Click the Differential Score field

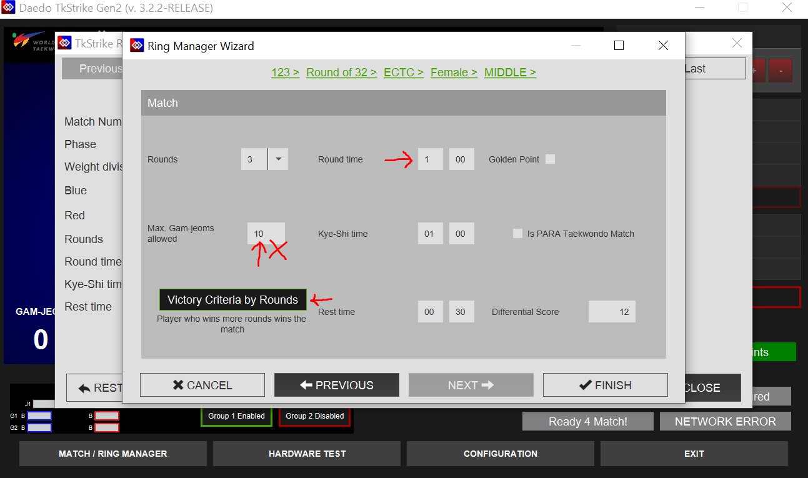coord(611,312)
